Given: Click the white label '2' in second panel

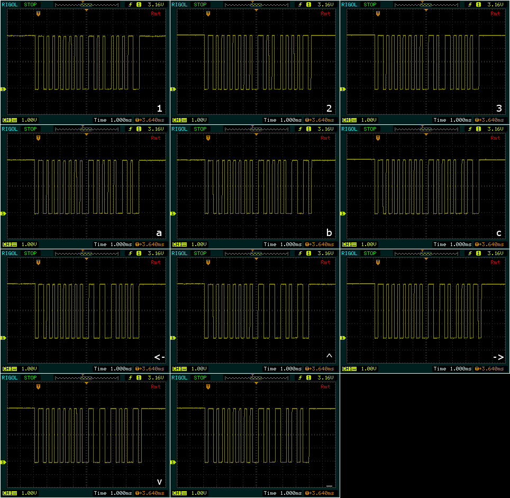Looking at the screenshot, I should coord(329,108).
